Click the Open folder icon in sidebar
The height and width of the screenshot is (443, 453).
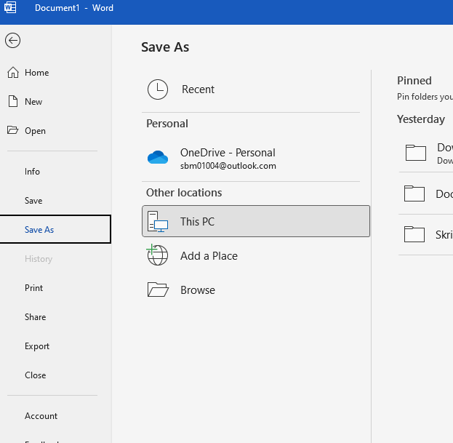(12, 130)
